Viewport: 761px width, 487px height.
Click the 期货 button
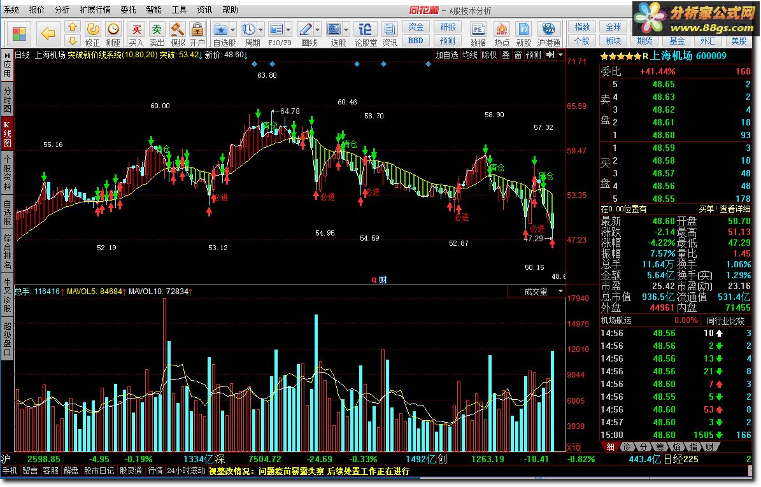[644, 41]
